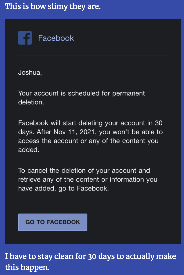Click 'have added, go to Facebook.' text
184x275 pixels.
[63, 188]
